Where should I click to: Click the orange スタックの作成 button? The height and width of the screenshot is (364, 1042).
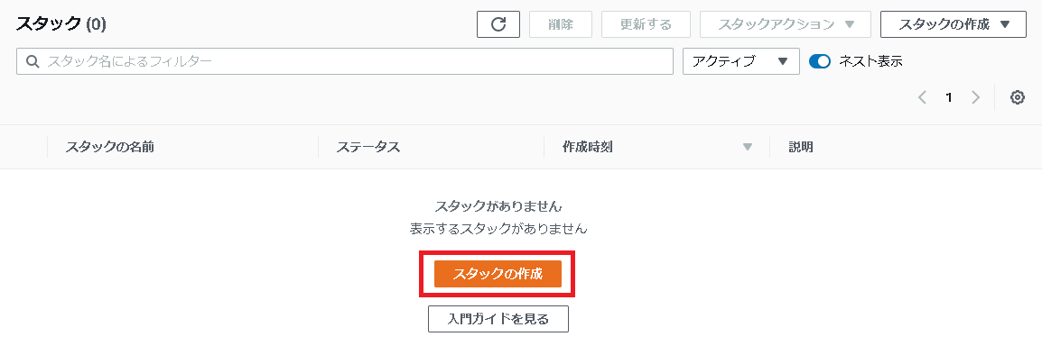[498, 274]
